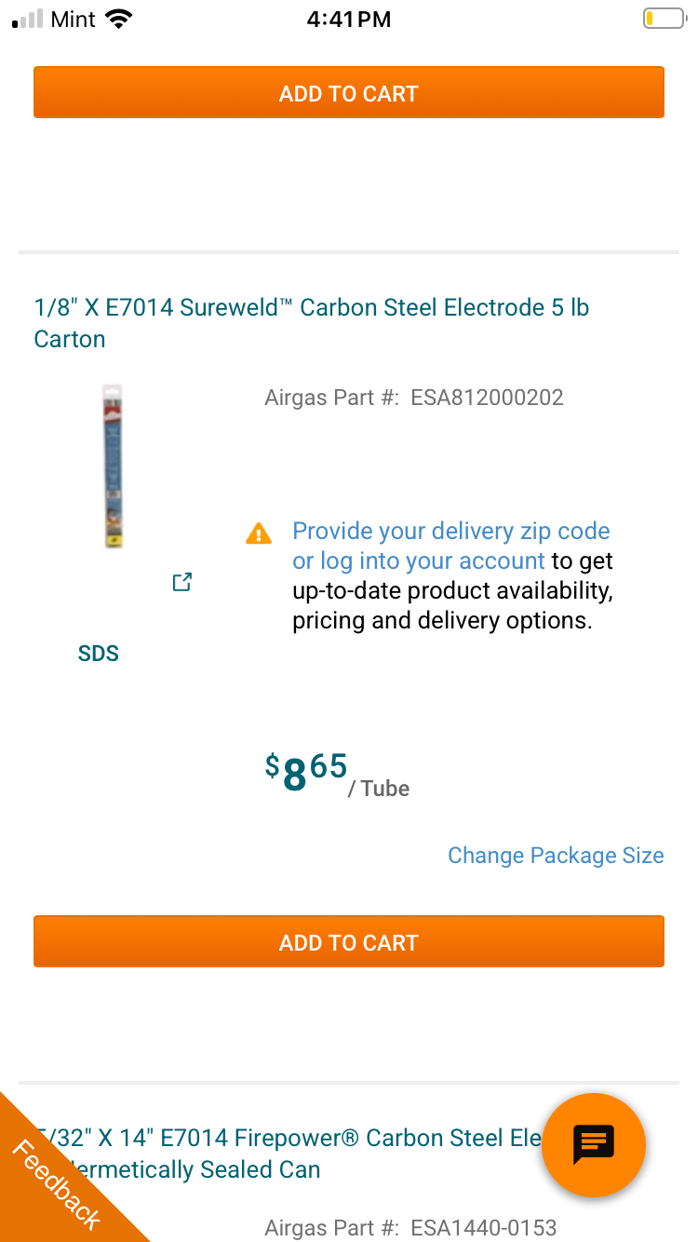Open the 1/8" X E7014 Sureweld product title
Screen dimensions: 698x1242
point(311,322)
